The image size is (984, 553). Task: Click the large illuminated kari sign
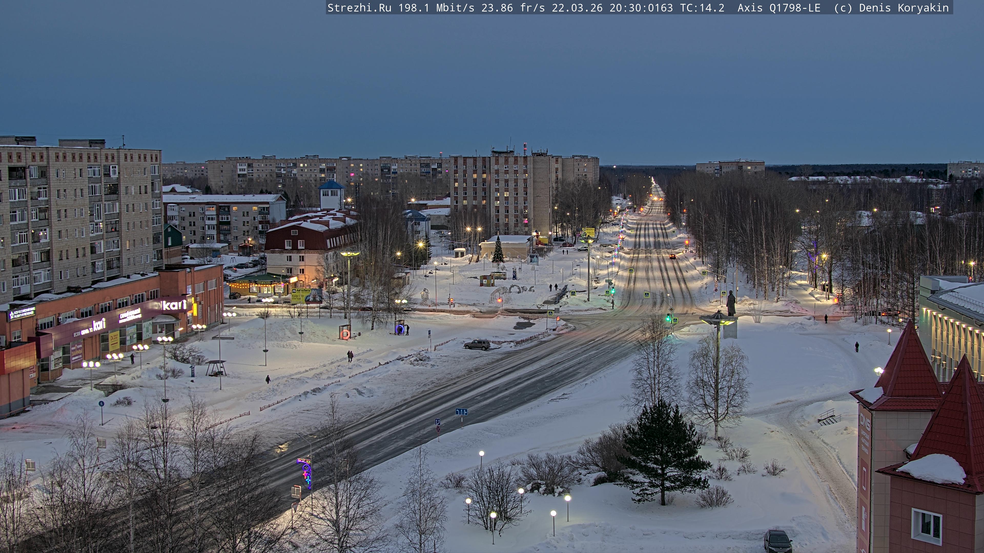(174, 305)
